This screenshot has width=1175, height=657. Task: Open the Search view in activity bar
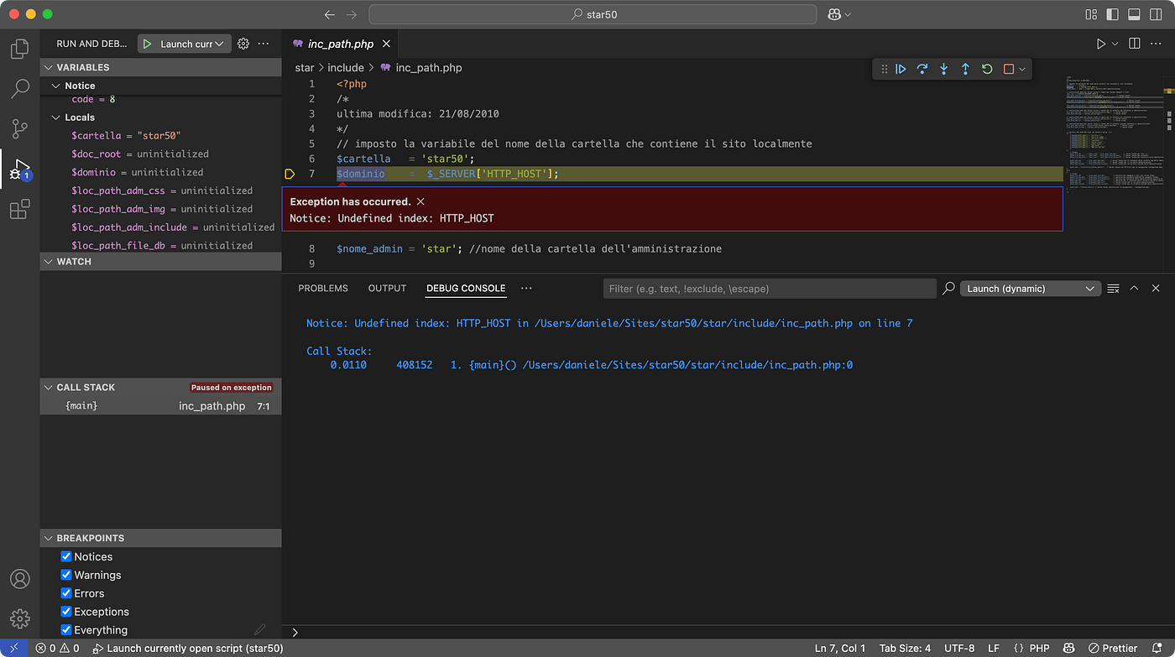[20, 88]
